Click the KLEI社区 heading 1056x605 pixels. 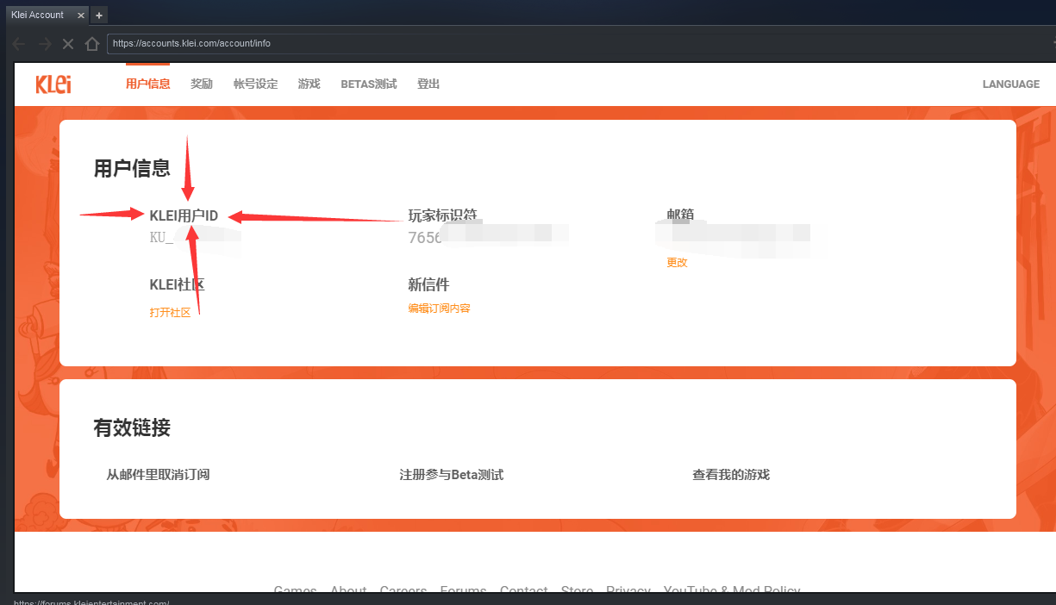tap(177, 284)
